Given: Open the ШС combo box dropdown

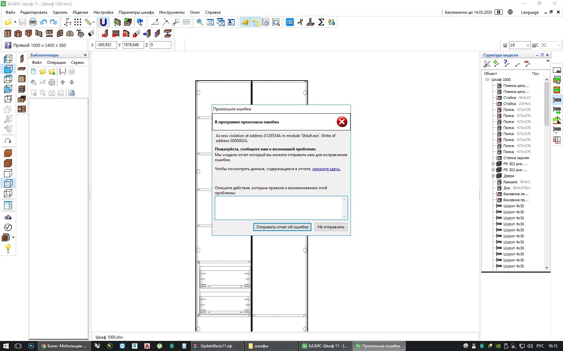Looking at the screenshot, I should [x=559, y=45].
